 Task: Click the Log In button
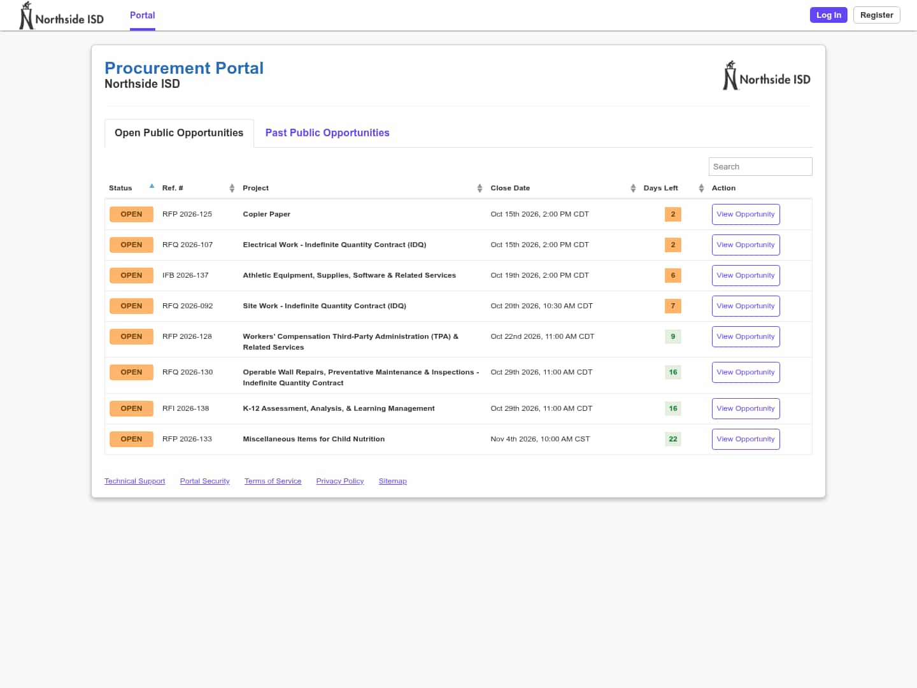coord(828,15)
